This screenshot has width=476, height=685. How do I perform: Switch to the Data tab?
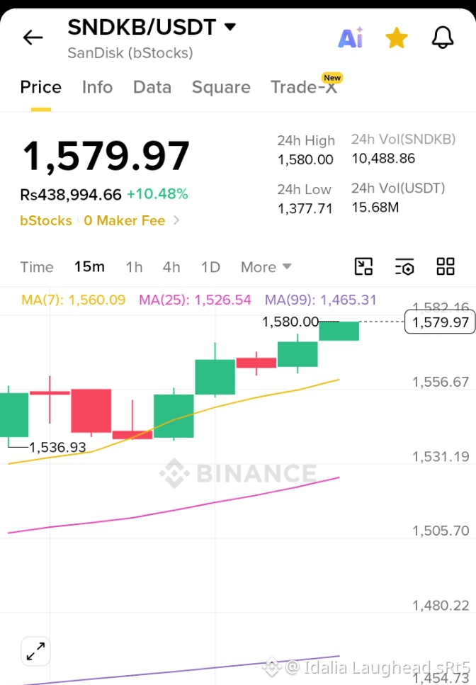[x=152, y=87]
